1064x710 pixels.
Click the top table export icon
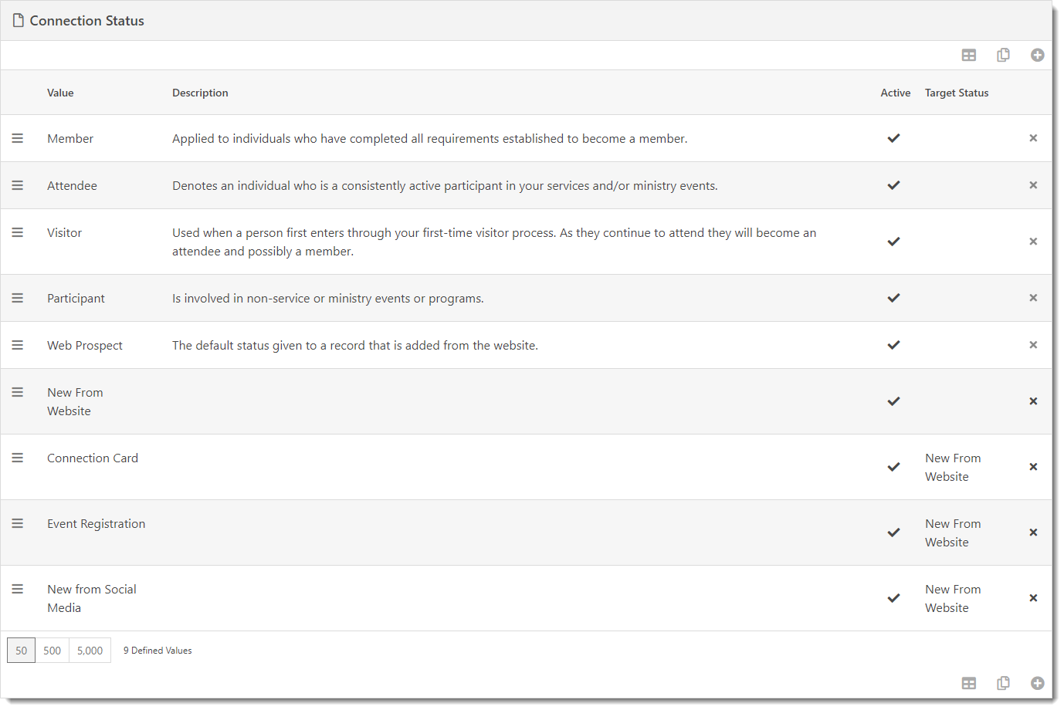pyautogui.click(x=969, y=55)
